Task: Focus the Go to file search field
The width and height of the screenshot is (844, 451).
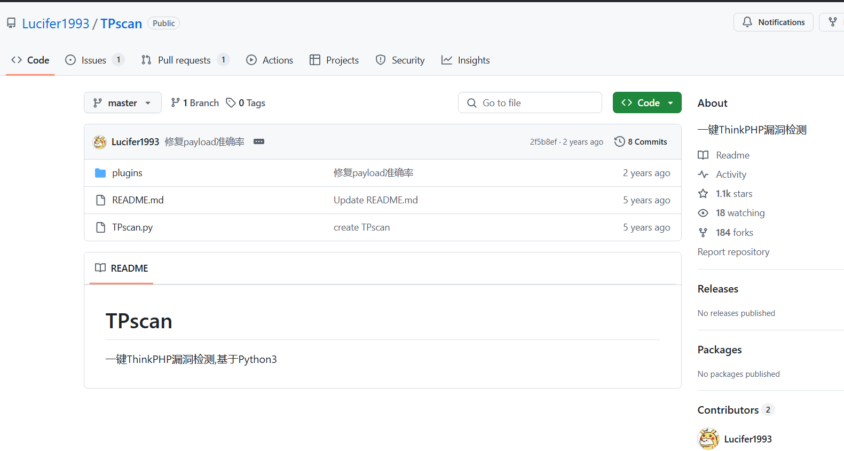Action: coord(530,102)
